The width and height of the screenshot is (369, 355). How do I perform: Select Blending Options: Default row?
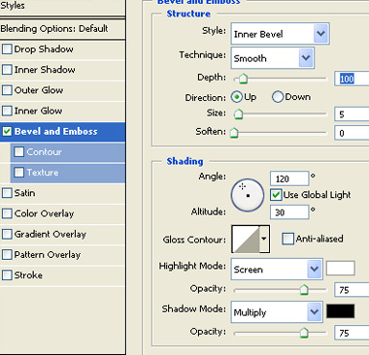pyautogui.click(x=62, y=29)
